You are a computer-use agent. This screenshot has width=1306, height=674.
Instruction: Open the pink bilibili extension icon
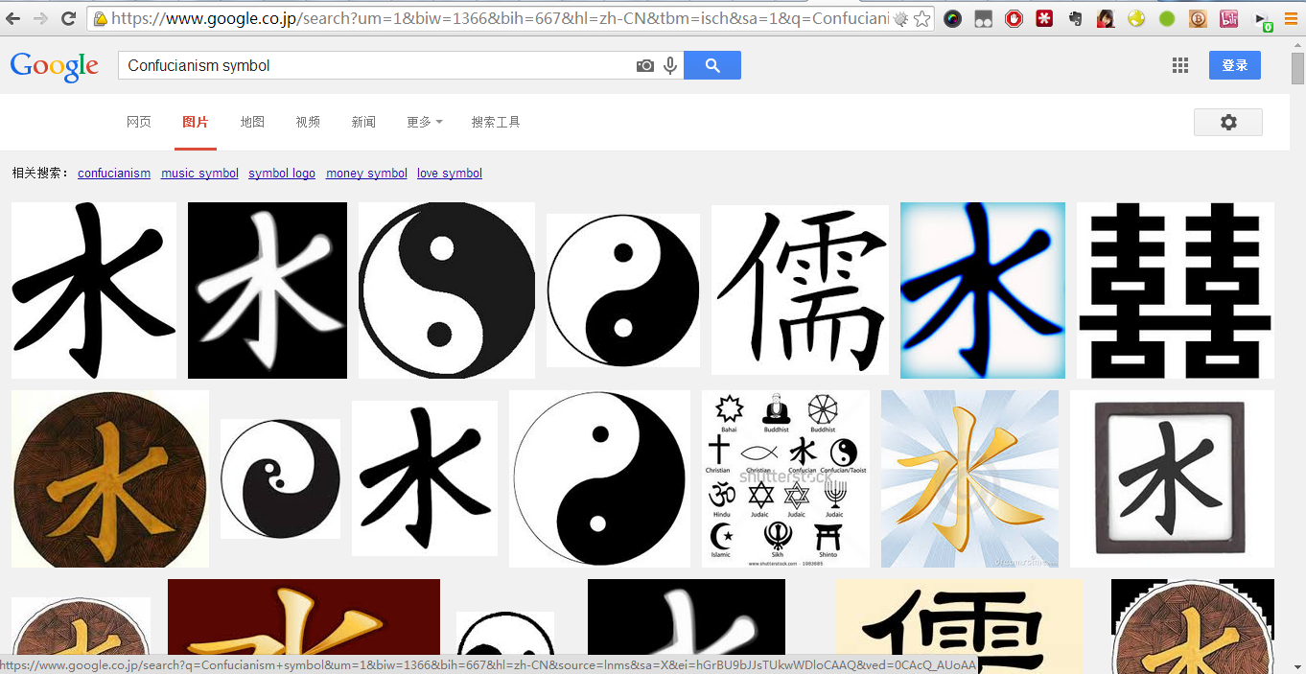coord(1228,18)
